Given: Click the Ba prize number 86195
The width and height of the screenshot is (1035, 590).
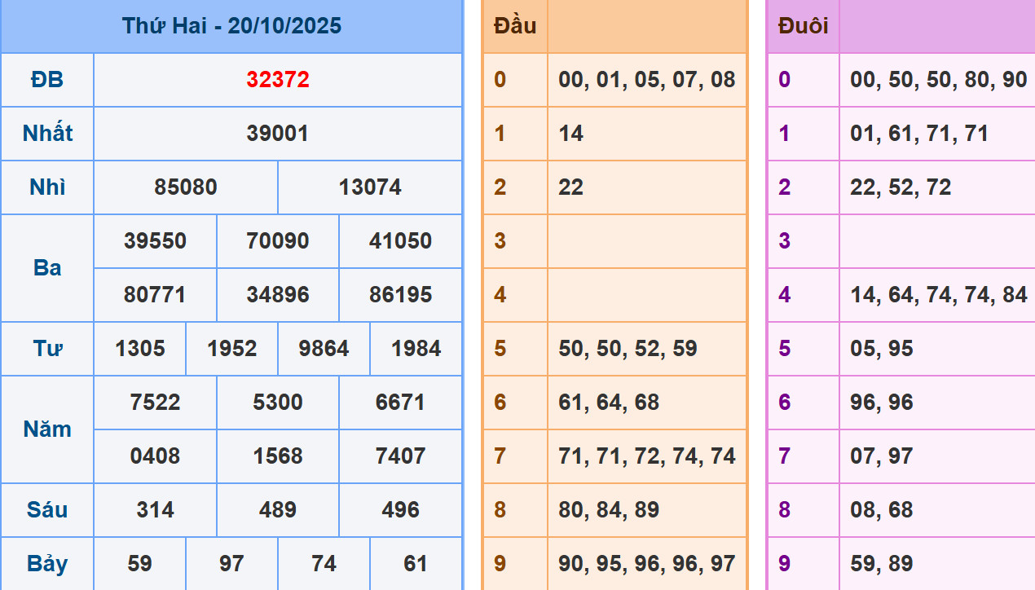Looking at the screenshot, I should point(400,295).
